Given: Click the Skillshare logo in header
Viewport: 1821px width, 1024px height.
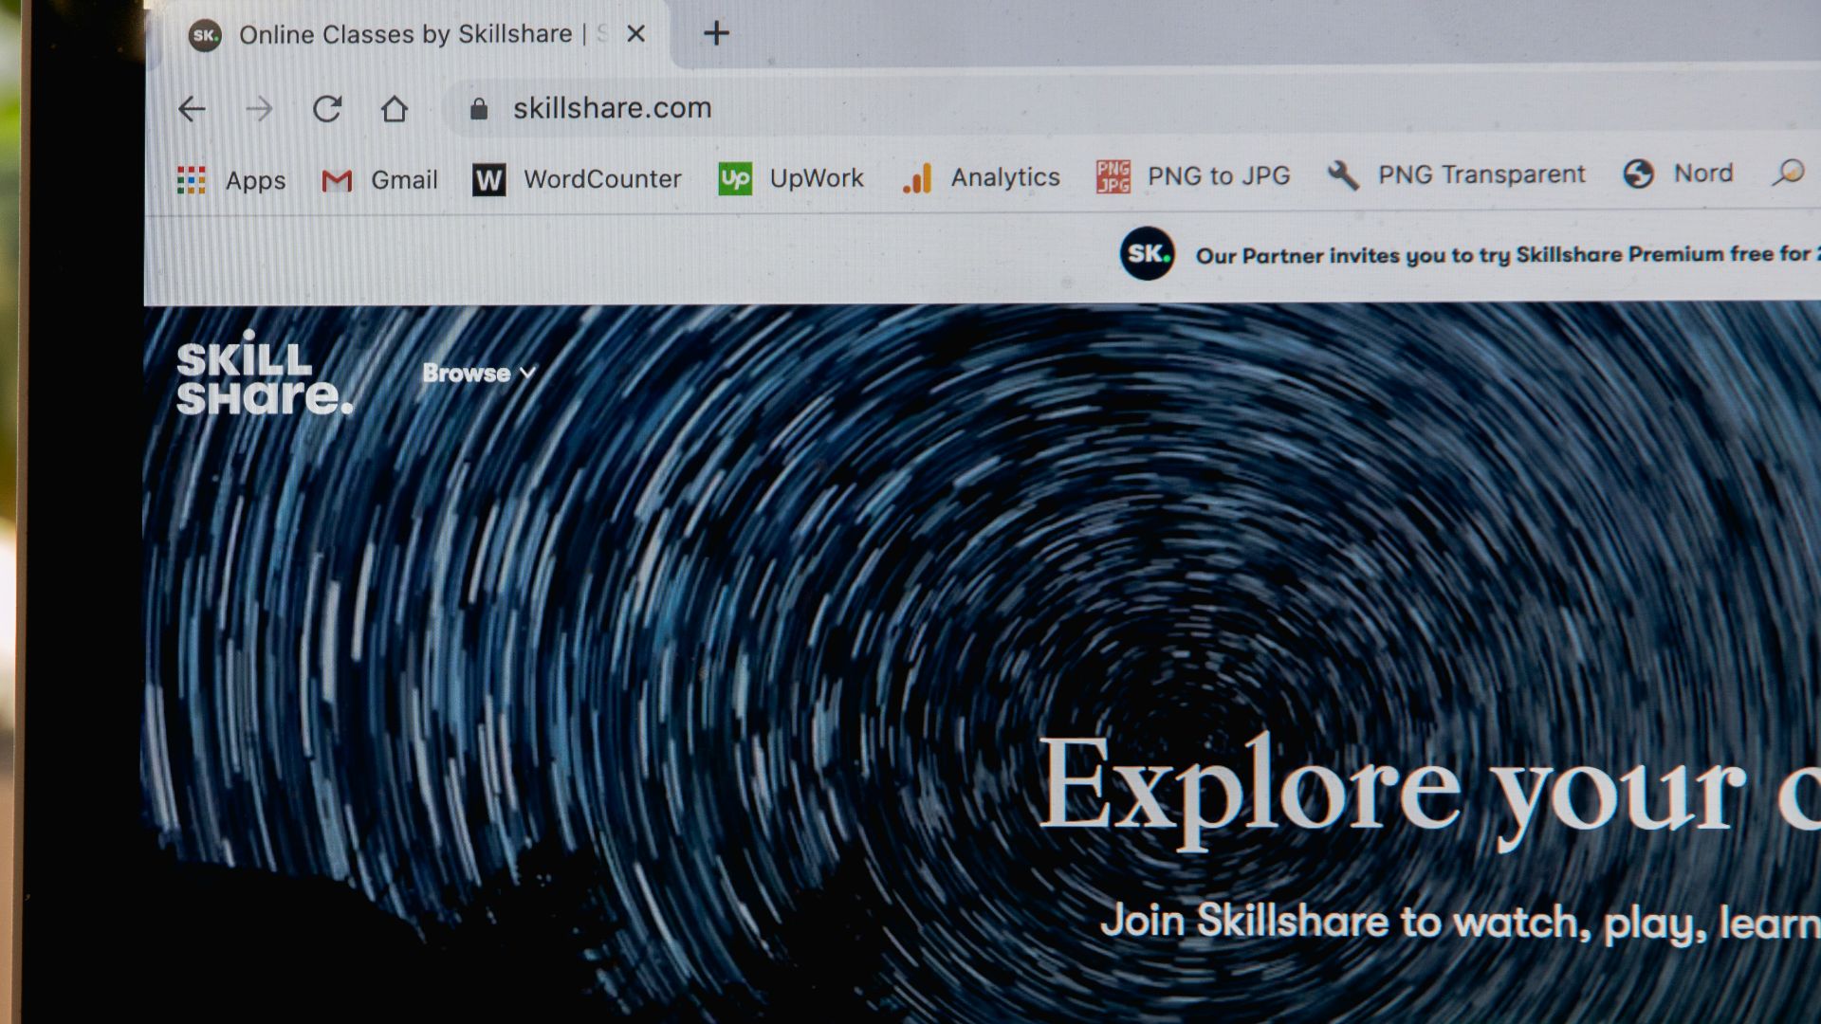Looking at the screenshot, I should click(x=264, y=374).
